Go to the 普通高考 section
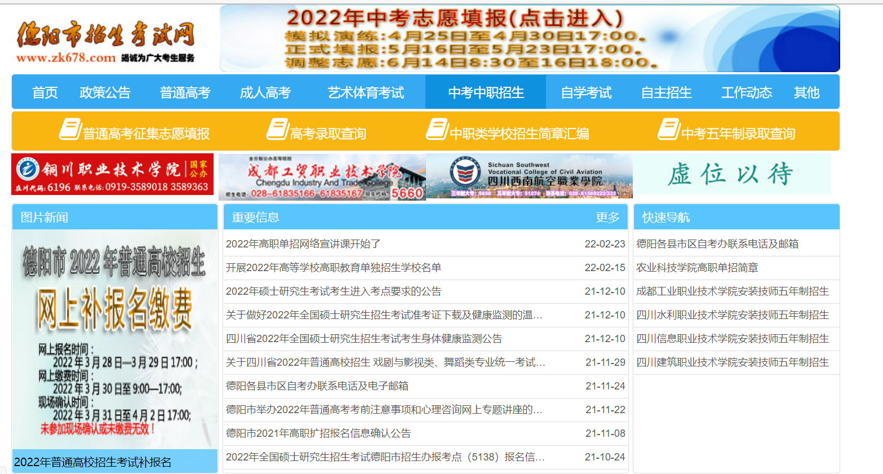This screenshot has width=883, height=474. coord(185,92)
